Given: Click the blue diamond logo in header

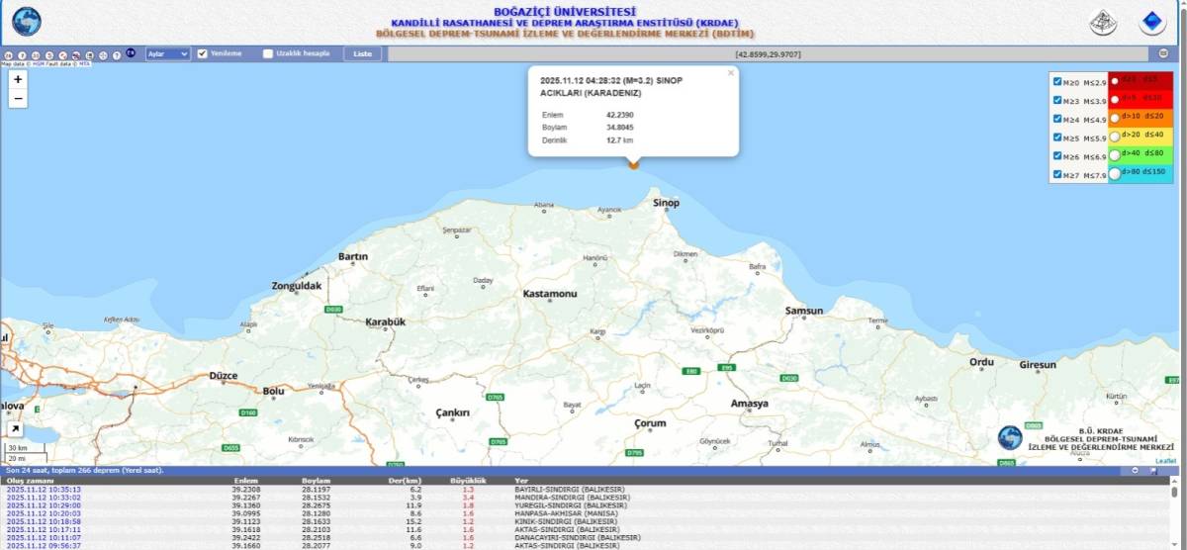Looking at the screenshot, I should (x=1151, y=22).
